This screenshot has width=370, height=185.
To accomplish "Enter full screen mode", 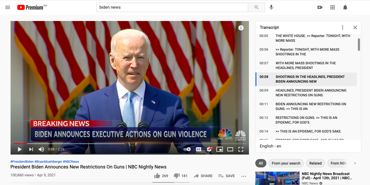I will pyautogui.click(x=241, y=149).
